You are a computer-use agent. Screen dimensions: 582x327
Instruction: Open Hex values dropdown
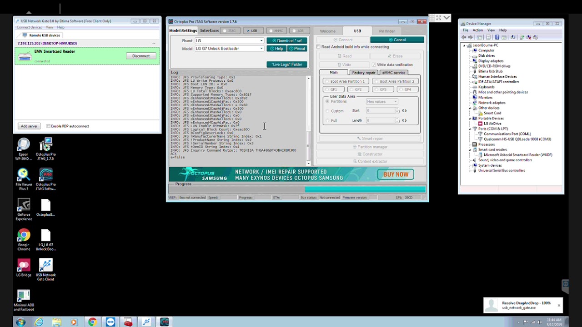coord(382,102)
